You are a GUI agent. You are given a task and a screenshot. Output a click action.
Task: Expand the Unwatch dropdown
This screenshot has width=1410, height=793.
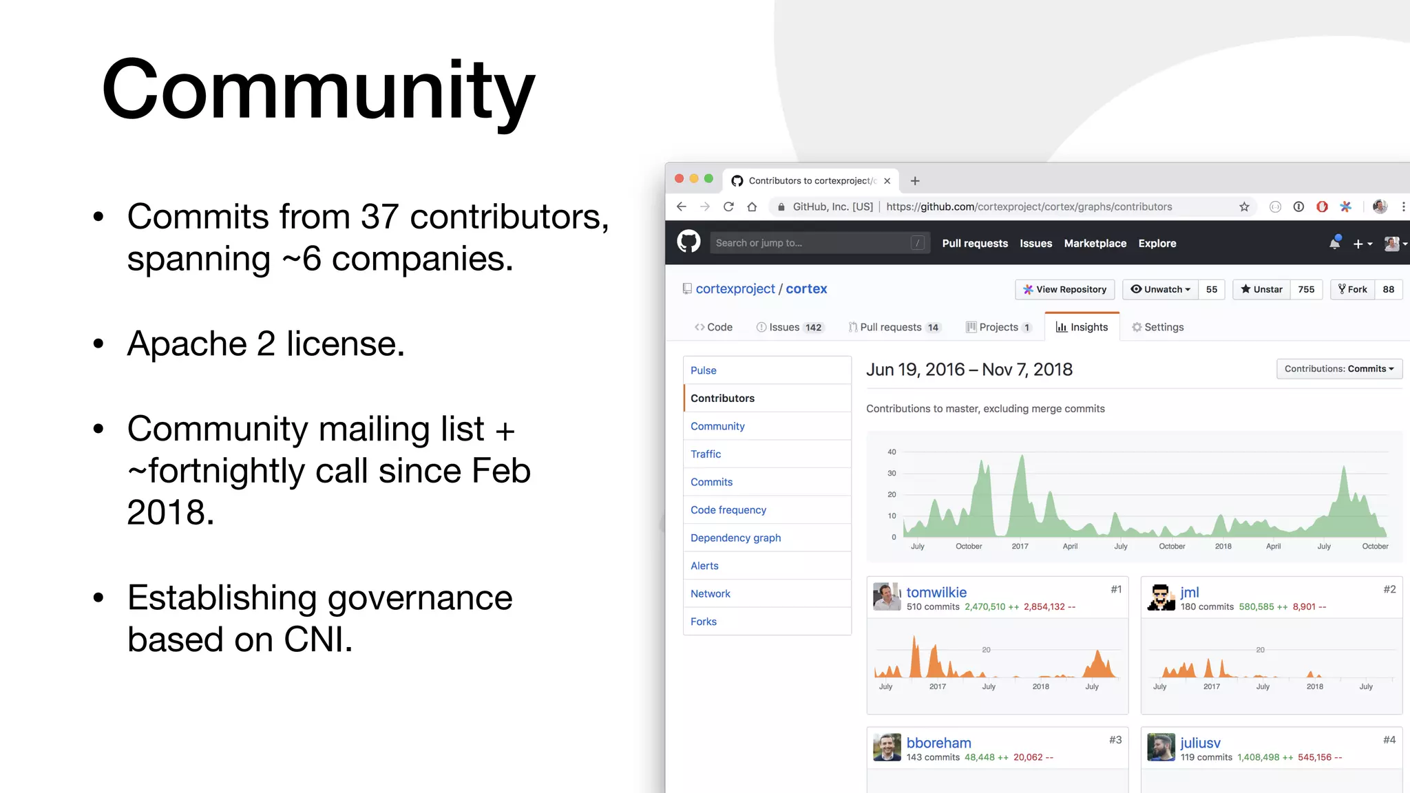pyautogui.click(x=1160, y=289)
